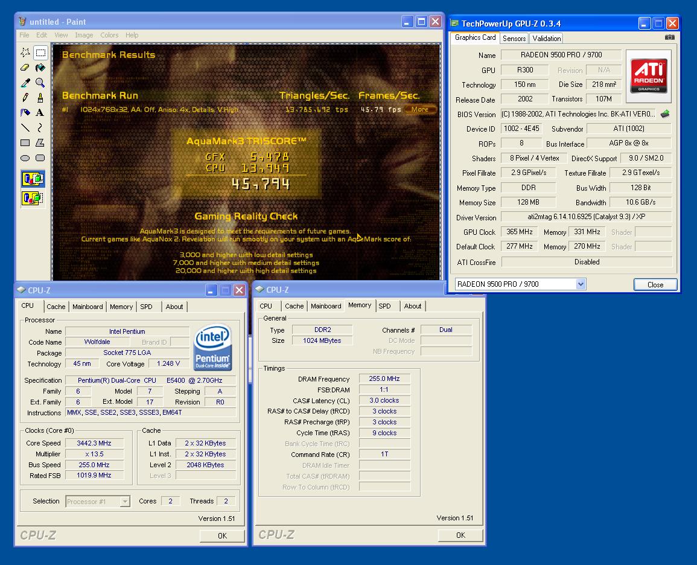Select the Text tool in Paint
The image size is (697, 565).
pyautogui.click(x=40, y=112)
